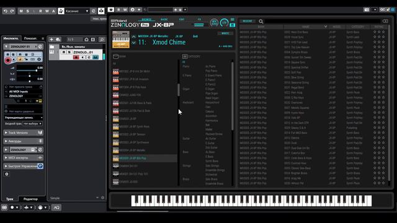Click the tone search magnifier icon
Screen dimensions: 397x223
(261, 22)
